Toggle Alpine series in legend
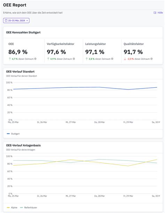 click(x=12, y=207)
